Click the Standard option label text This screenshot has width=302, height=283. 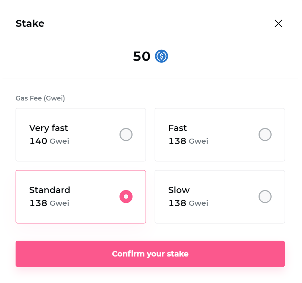tap(50, 190)
